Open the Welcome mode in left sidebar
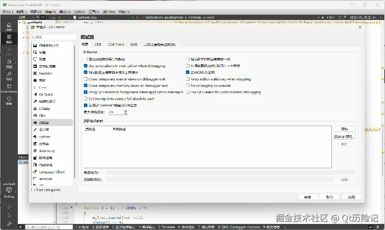 click(x=9, y=26)
